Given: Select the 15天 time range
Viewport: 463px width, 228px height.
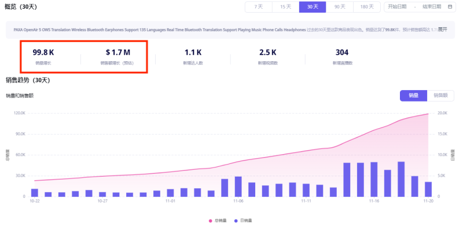Looking at the screenshot, I should pyautogui.click(x=285, y=7).
